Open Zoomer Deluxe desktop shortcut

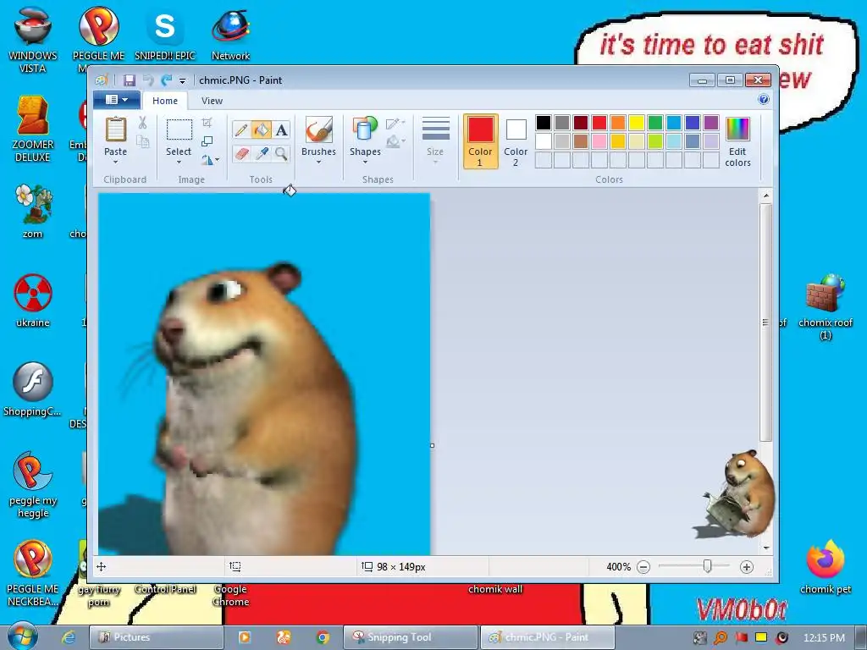pos(33,129)
